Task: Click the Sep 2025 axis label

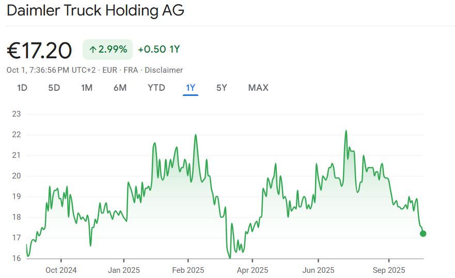Action: point(389,270)
